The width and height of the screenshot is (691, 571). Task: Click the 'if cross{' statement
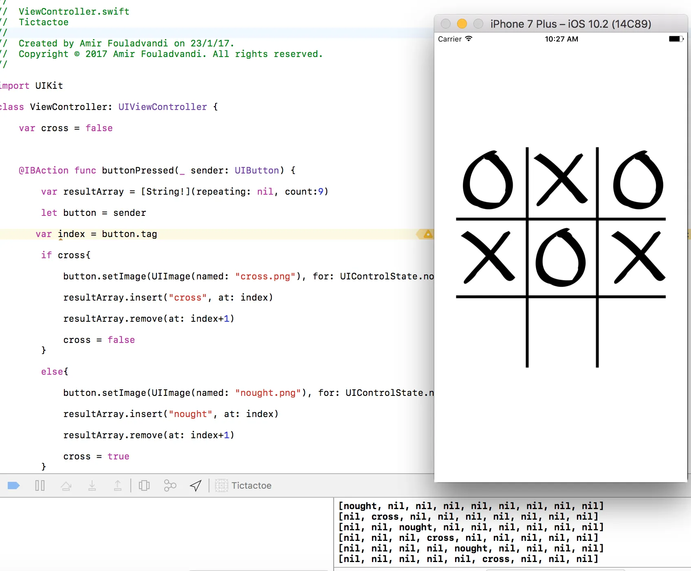(66, 255)
